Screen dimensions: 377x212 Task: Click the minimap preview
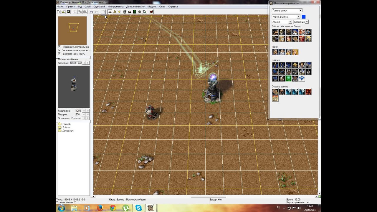pyautogui.click(x=72, y=30)
